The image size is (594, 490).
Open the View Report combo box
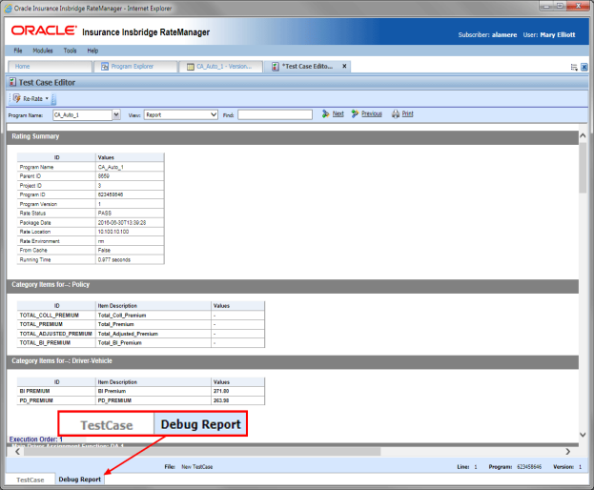181,114
